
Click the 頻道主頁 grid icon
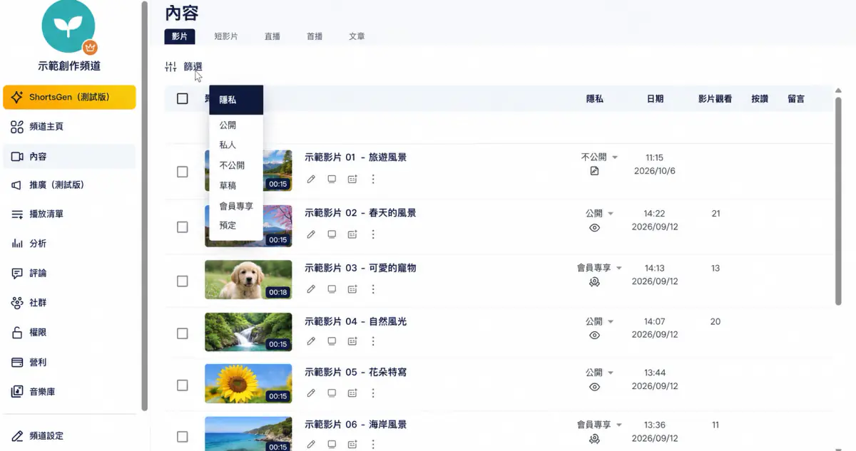pyautogui.click(x=17, y=127)
